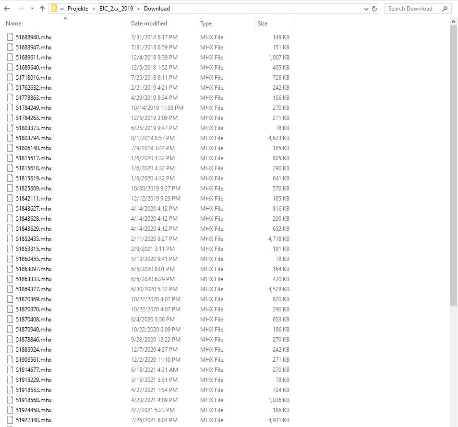Select the Download breadcrumb
The width and height of the screenshot is (458, 427).
pos(157,9)
